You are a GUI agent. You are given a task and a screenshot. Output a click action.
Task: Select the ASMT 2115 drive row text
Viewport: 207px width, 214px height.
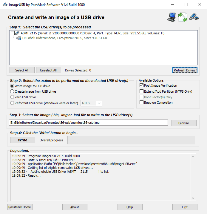click(92, 33)
